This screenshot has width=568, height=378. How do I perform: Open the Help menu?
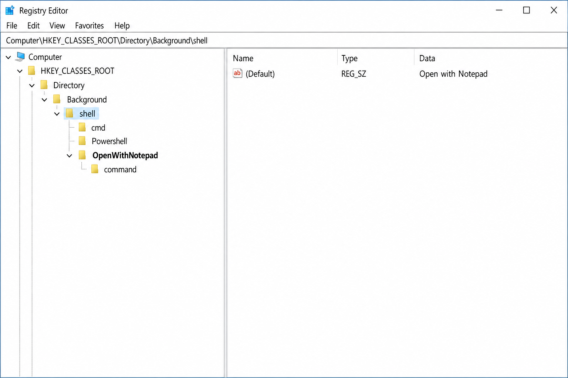point(122,25)
